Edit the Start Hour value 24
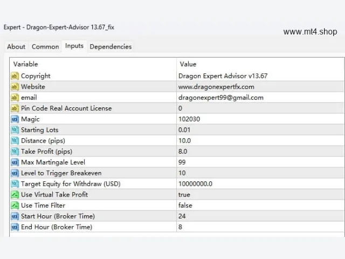Image resolution: width=345 pixels, height=259 pixels. point(182,216)
